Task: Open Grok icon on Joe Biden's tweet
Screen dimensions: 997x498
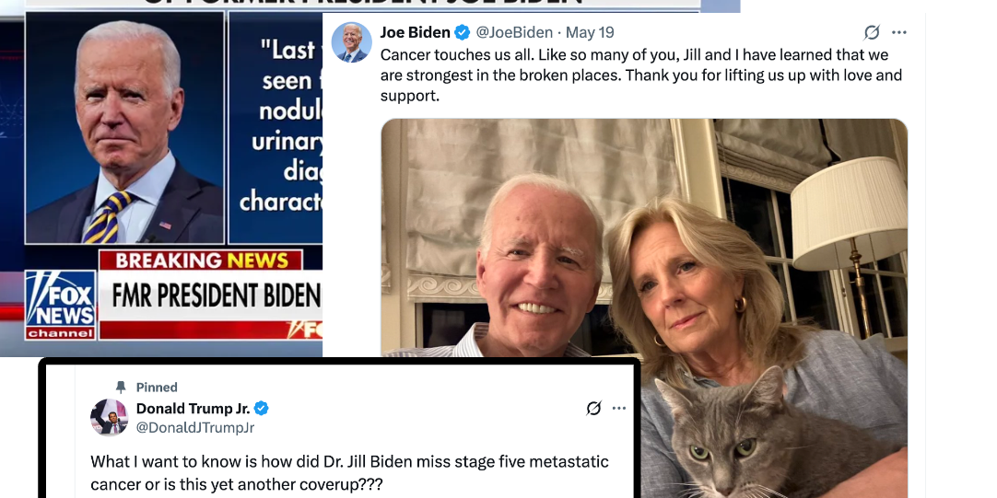Action: (x=872, y=33)
